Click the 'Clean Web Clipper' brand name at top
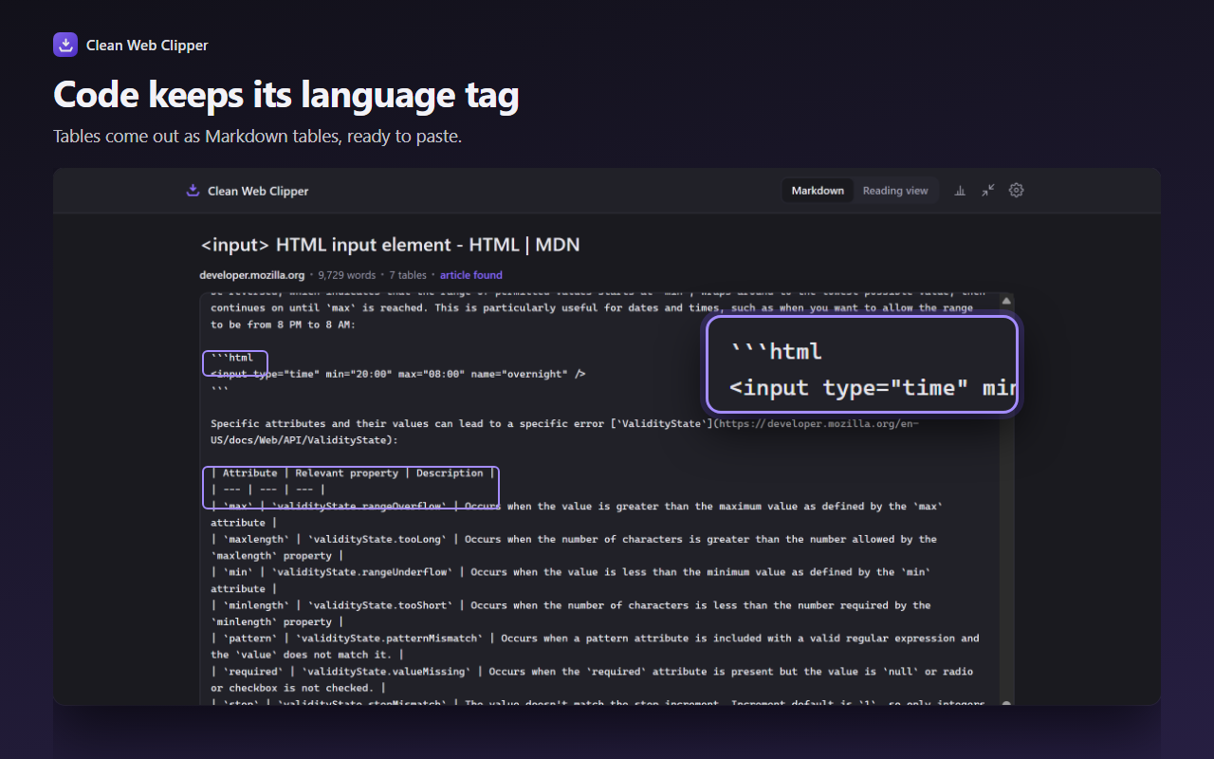The image size is (1214, 759). pos(147,46)
